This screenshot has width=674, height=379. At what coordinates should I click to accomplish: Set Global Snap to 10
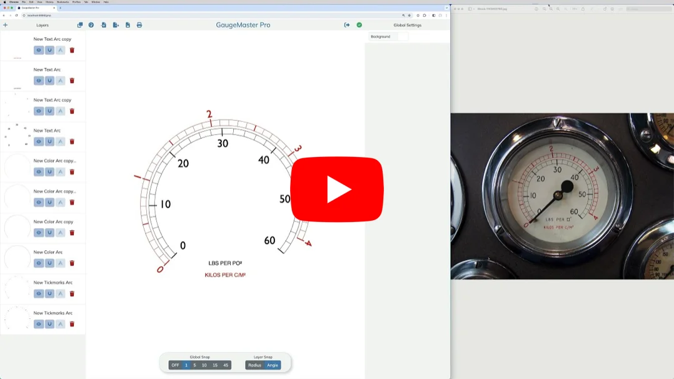coord(204,365)
